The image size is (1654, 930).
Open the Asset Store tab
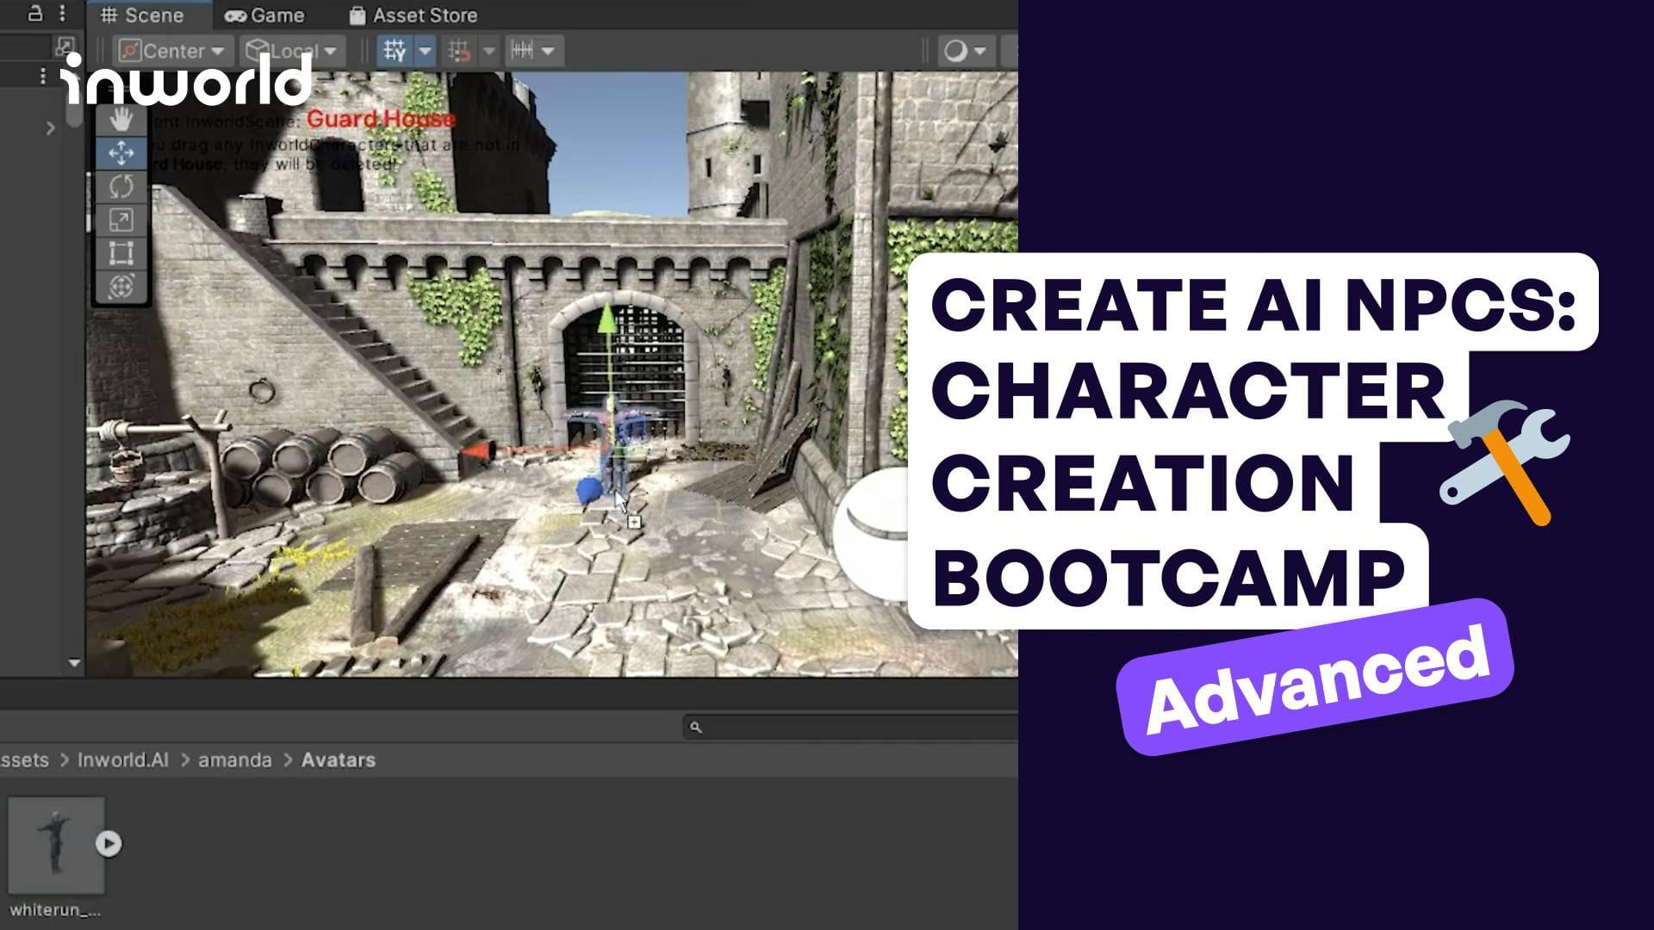pos(416,15)
